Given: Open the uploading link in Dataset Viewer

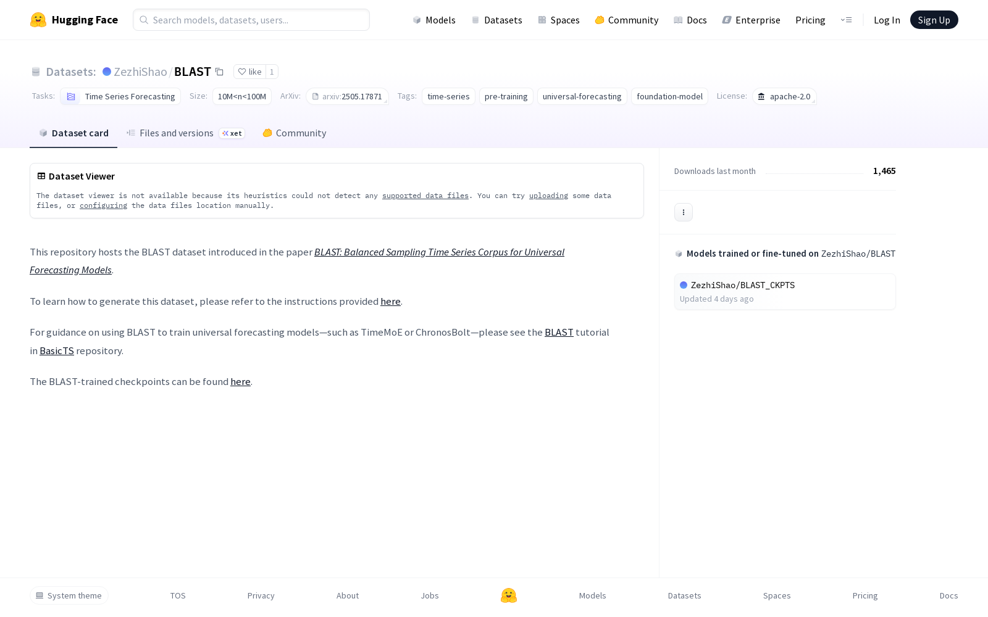Looking at the screenshot, I should [548, 196].
